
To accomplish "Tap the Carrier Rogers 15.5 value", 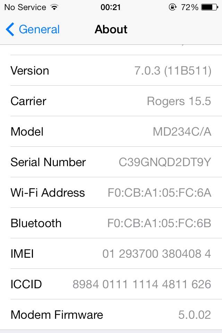I will [179, 101].
